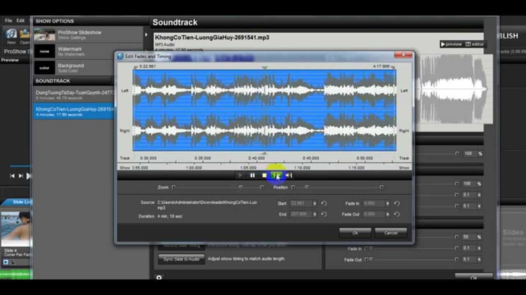The height and width of the screenshot is (295, 526).
Task: Select the DungTuongTaSay-TuanQuynh soundtrack row
Action: pos(74,95)
